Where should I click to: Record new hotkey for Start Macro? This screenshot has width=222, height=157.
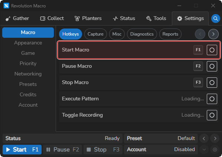coord(212,50)
